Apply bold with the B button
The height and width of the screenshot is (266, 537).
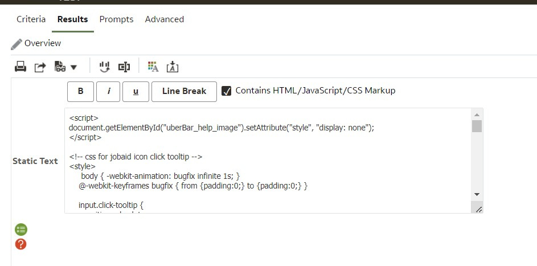click(x=80, y=91)
